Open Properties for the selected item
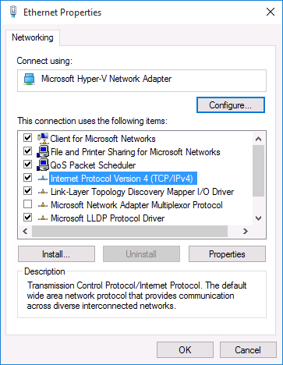Viewport: 283px width, 365px height. point(227,254)
